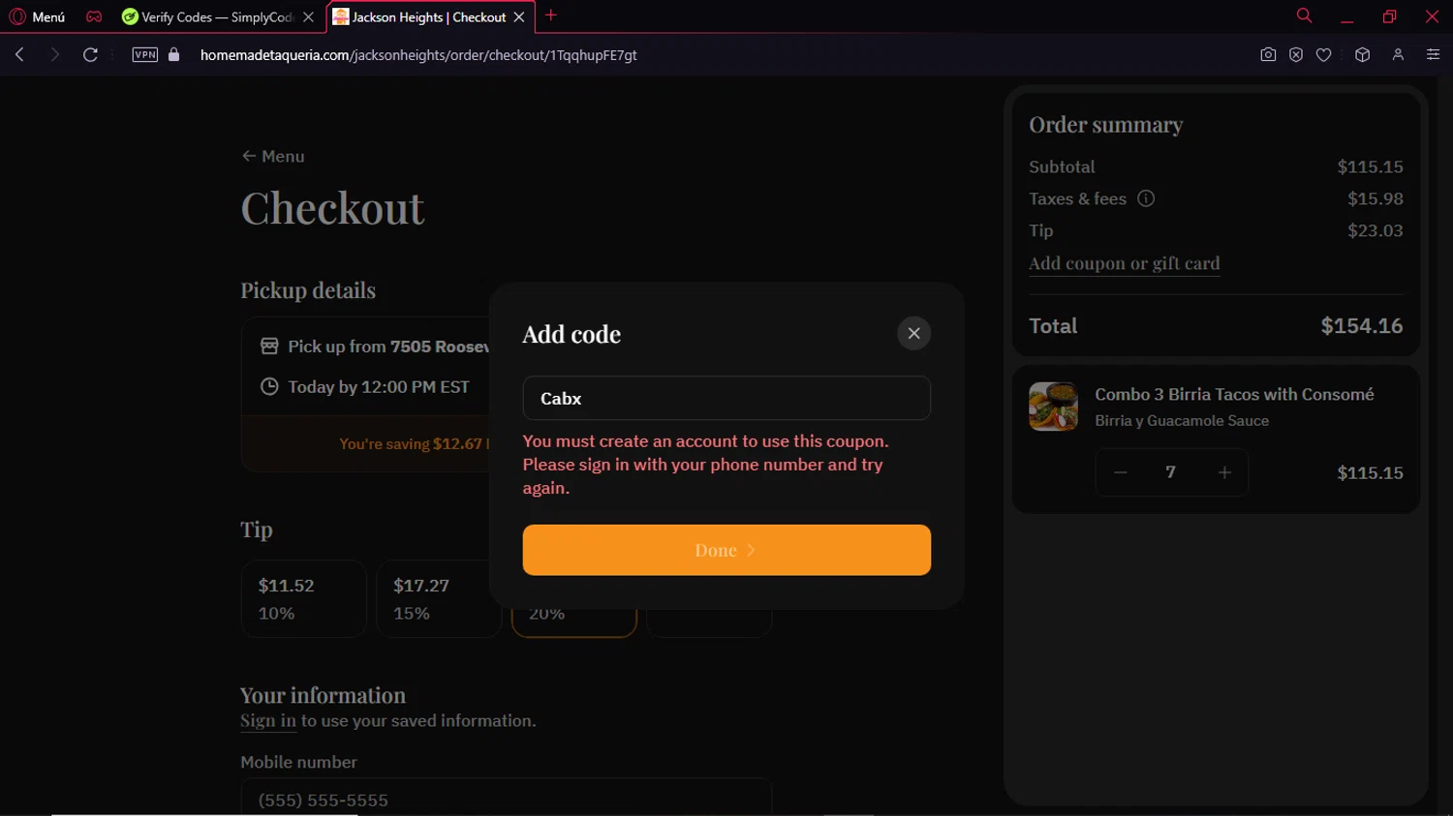Select the 20% tip option
This screenshot has width=1453, height=816.
click(573, 620)
